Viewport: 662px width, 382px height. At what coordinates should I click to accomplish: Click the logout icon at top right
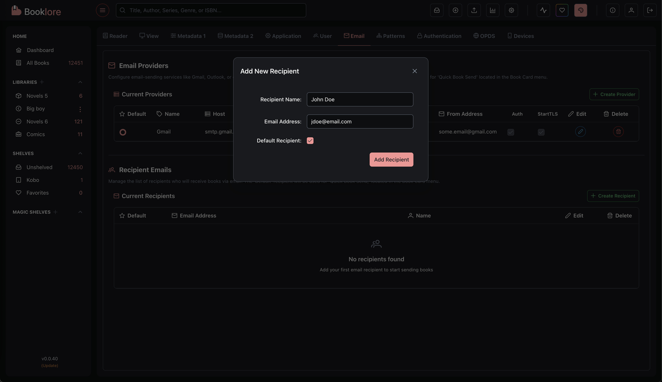[650, 10]
